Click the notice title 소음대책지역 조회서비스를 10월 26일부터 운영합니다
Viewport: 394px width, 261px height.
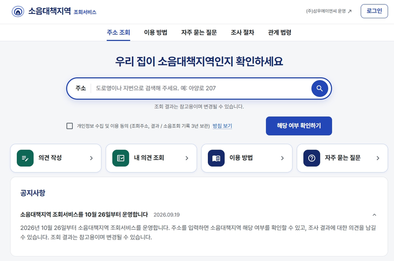tap(84, 215)
